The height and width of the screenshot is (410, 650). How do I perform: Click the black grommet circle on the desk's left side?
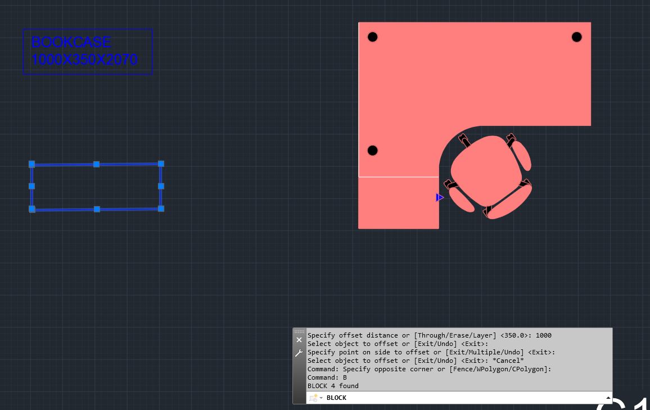[373, 150]
